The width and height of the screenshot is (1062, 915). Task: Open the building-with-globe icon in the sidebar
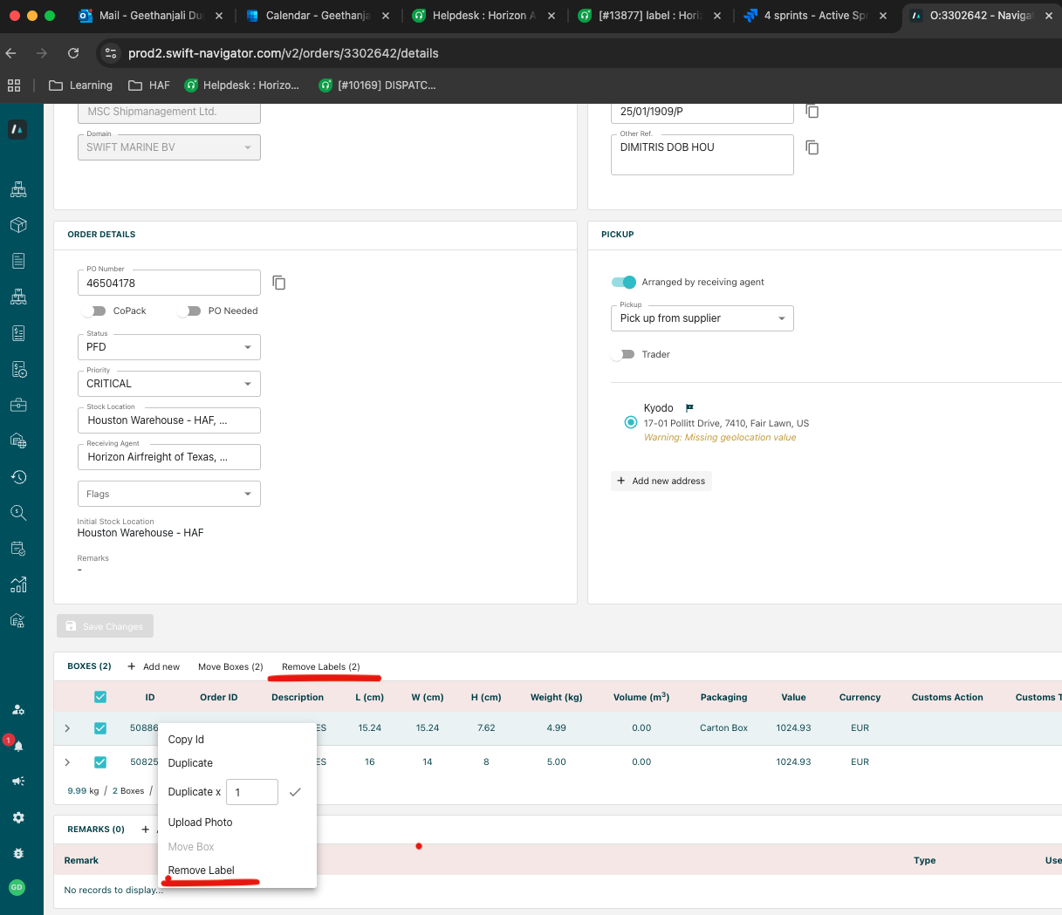pyautogui.click(x=18, y=440)
